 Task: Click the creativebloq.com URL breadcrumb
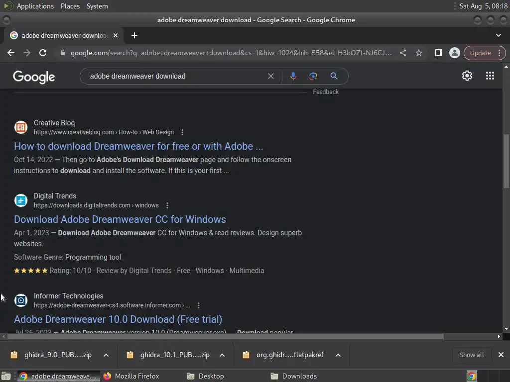(104, 132)
